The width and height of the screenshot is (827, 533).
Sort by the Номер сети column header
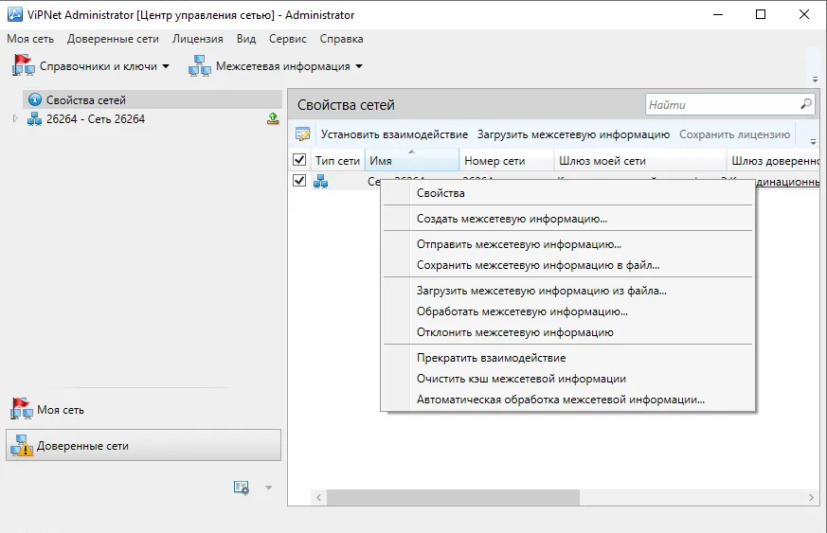pyautogui.click(x=506, y=160)
